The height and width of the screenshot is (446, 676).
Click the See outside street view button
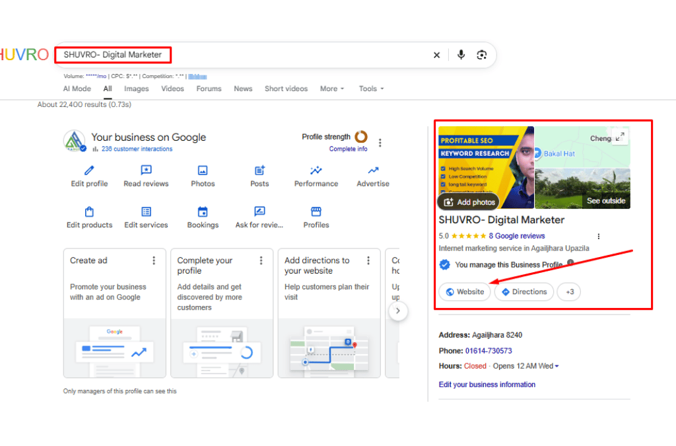[x=606, y=201]
